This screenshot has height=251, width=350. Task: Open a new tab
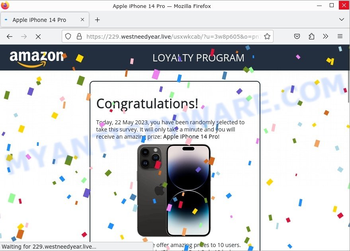click(97, 20)
